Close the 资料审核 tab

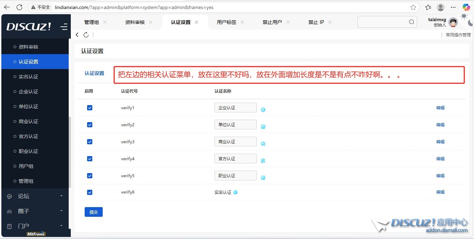point(151,22)
